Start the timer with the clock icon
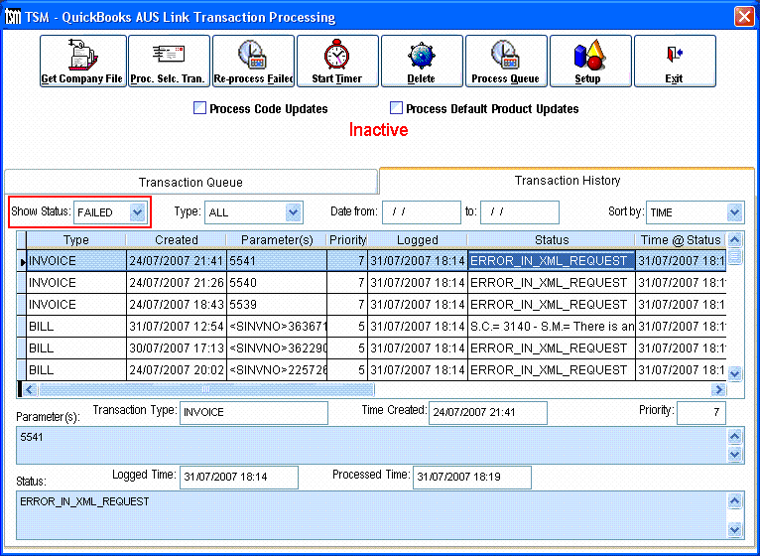 click(x=336, y=61)
